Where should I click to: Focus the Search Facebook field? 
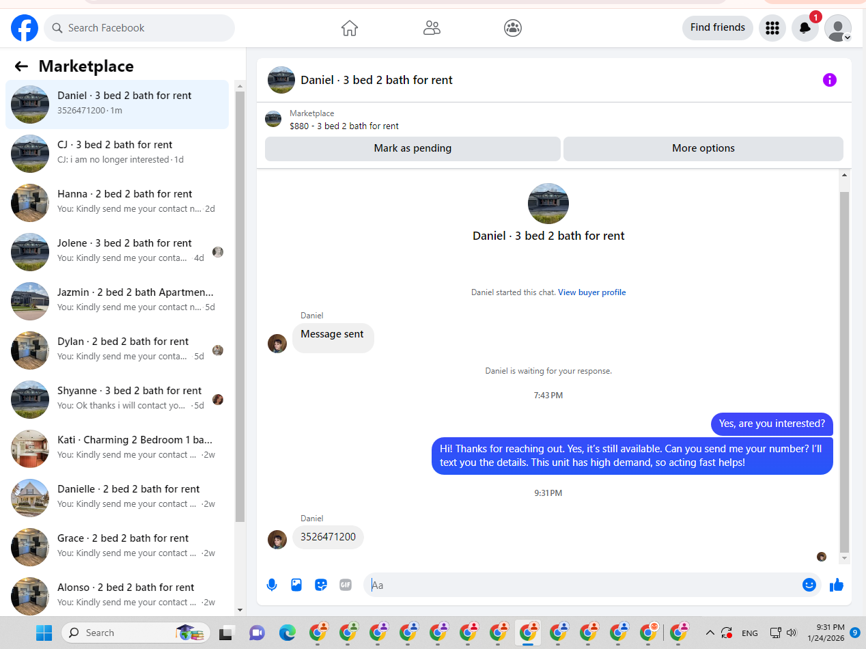click(x=139, y=28)
